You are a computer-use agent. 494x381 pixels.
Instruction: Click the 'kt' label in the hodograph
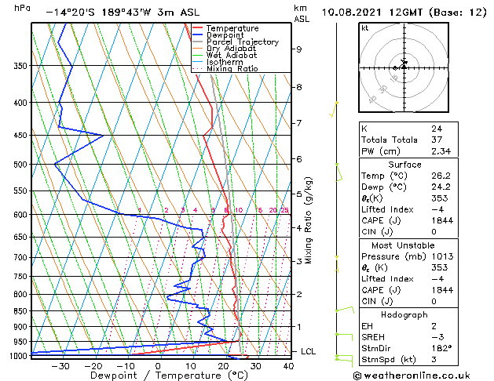[365, 28]
